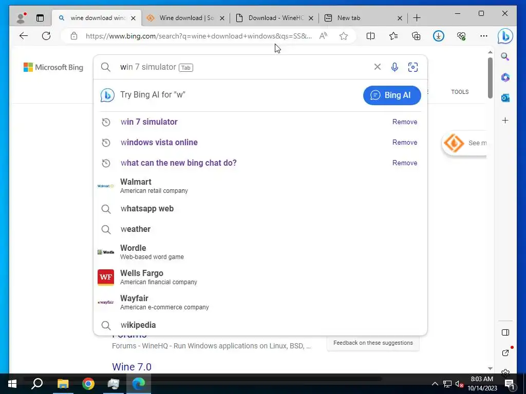
Task: Open TOOLS on the Bing page
Action: point(460,92)
